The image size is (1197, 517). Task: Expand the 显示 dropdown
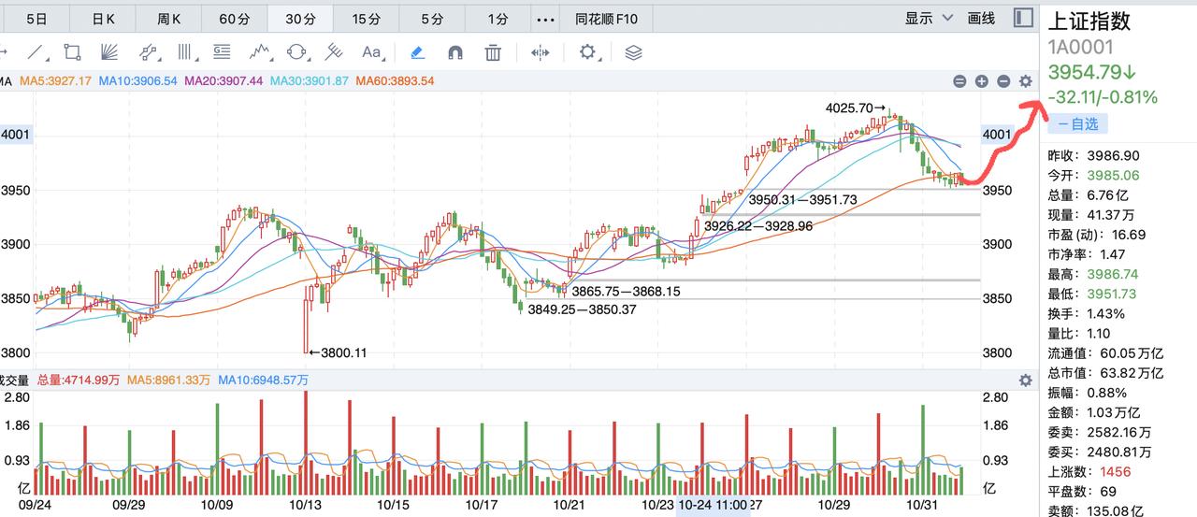click(929, 18)
